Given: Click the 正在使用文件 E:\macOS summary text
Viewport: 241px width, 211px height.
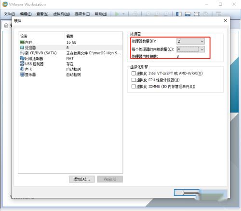Looking at the screenshot, I should coord(94,53).
